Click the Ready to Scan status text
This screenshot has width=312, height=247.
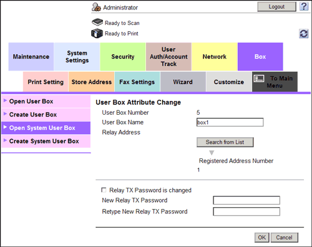[x=122, y=23]
